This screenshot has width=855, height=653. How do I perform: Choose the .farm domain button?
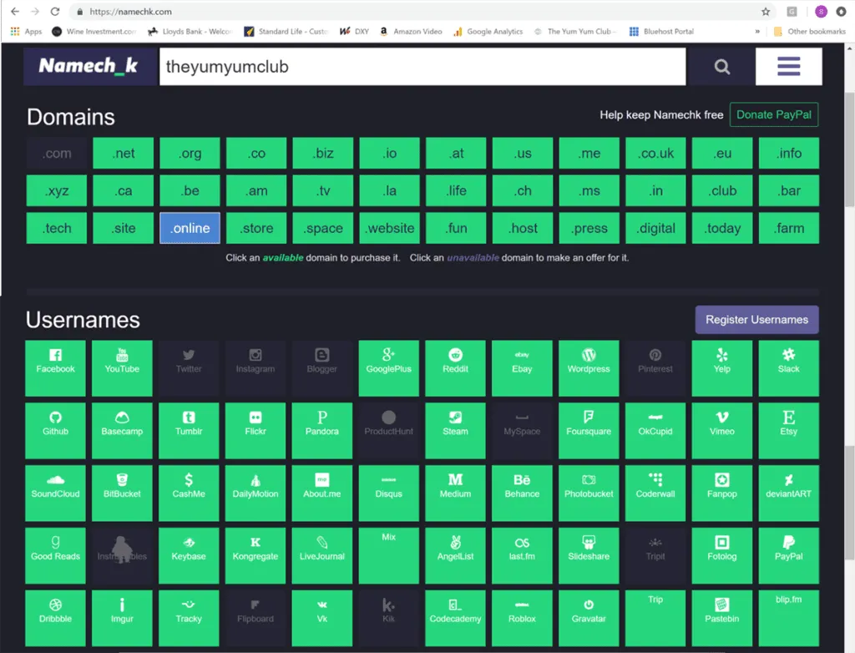[x=789, y=228]
